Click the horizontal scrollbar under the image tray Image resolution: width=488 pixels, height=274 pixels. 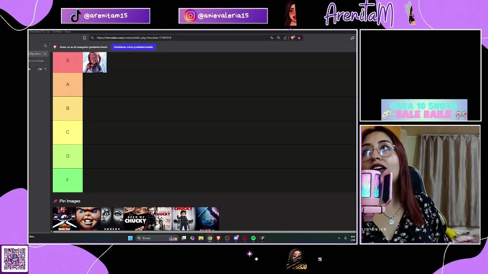coord(204,232)
